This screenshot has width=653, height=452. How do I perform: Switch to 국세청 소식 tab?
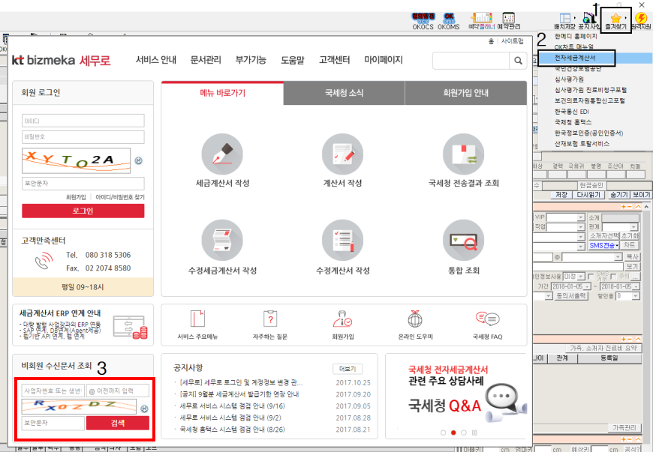(x=344, y=93)
